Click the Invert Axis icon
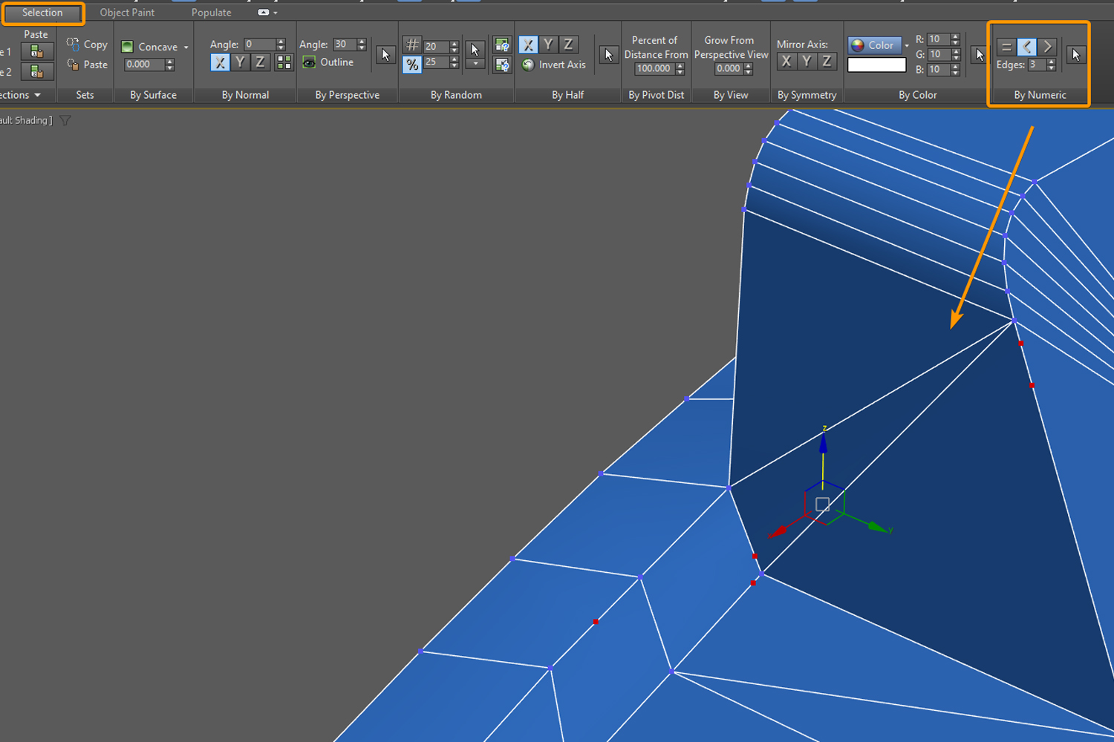This screenshot has width=1114, height=742. point(528,65)
